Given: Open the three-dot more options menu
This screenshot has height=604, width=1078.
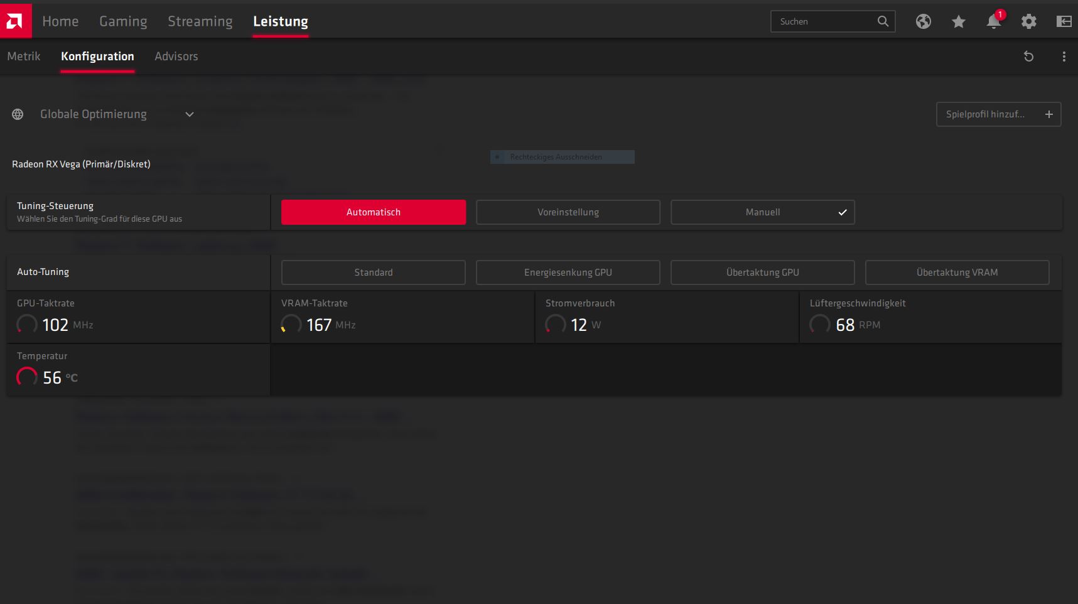Looking at the screenshot, I should pos(1064,57).
